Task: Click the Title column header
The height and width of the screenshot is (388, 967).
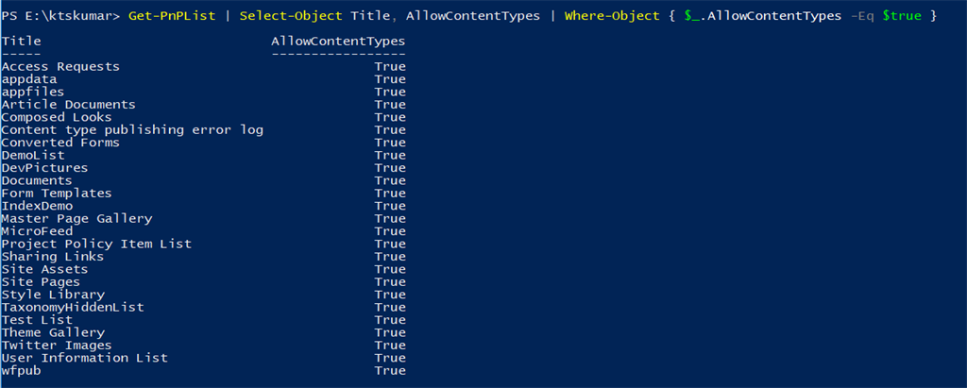Action: (21, 42)
